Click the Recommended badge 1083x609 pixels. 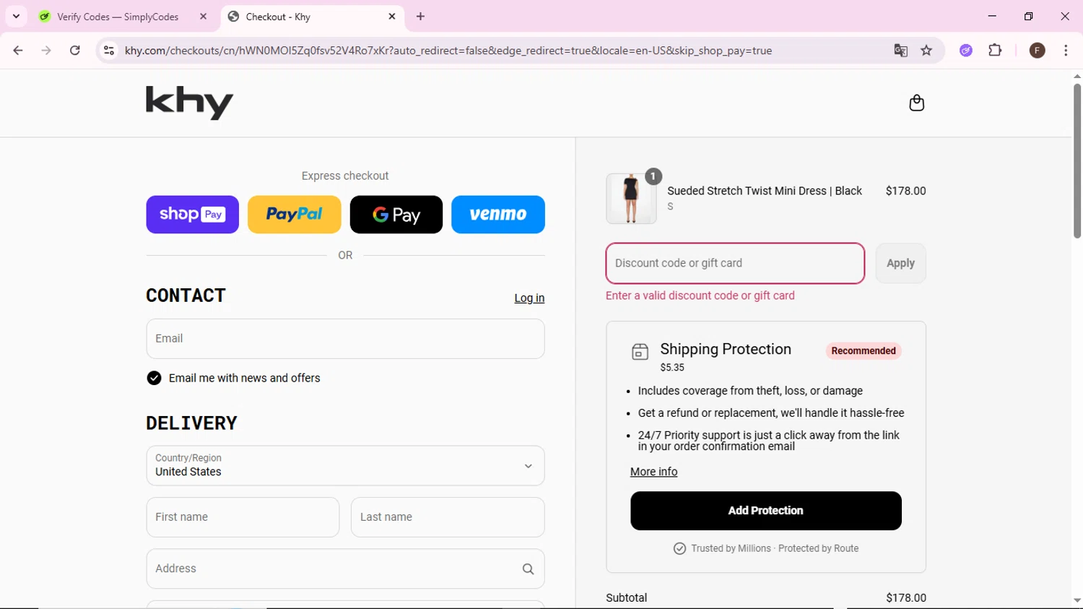(864, 351)
